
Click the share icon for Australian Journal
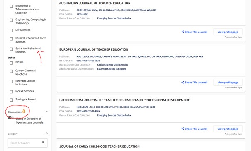[183, 32]
